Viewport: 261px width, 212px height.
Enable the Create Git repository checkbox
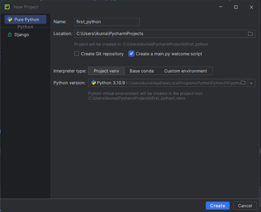tap(77, 54)
